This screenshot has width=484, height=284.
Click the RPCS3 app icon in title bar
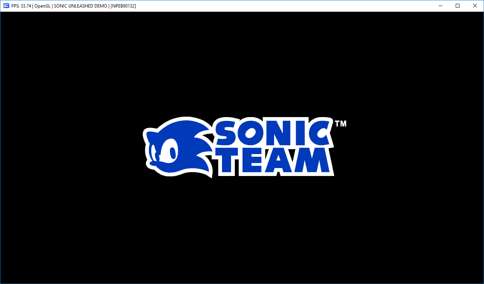point(6,6)
